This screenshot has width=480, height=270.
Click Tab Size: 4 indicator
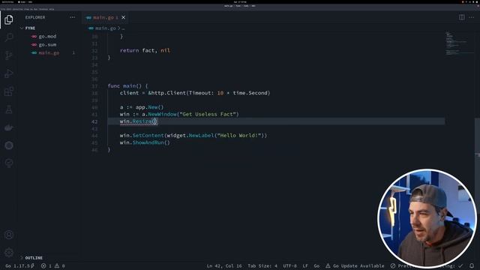pyautogui.click(x=262, y=265)
